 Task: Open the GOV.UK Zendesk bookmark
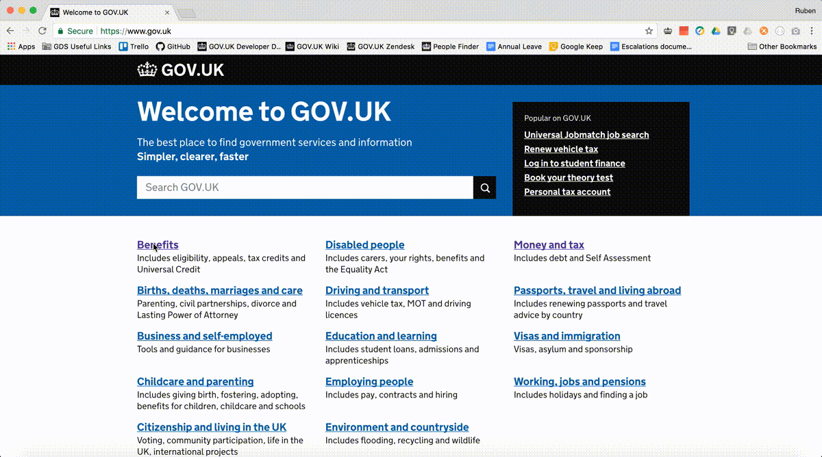[381, 47]
